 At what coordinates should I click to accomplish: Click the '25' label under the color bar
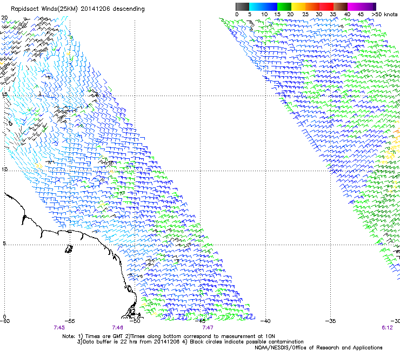305,15
